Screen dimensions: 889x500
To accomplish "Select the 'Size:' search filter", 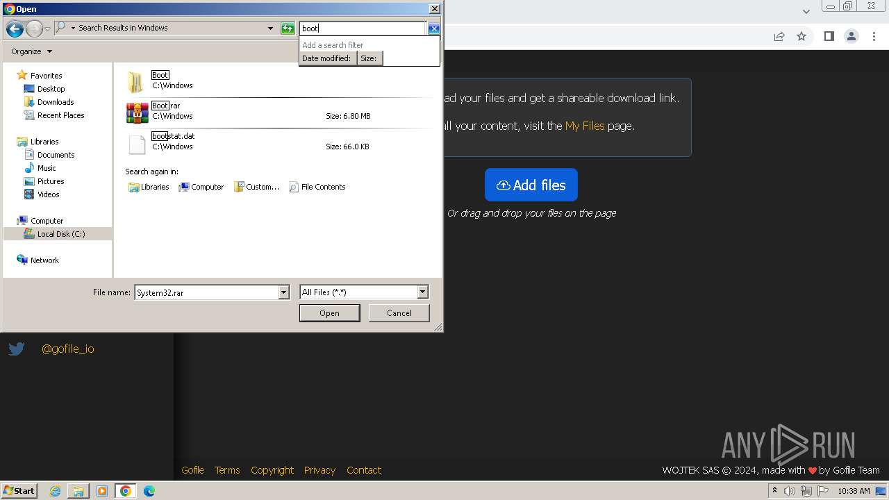I will point(369,58).
